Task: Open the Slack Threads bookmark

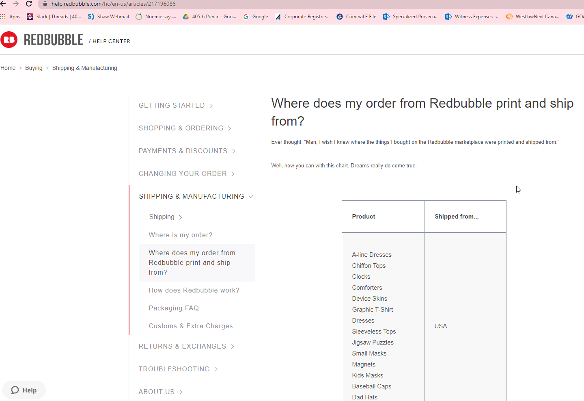Action: click(54, 17)
